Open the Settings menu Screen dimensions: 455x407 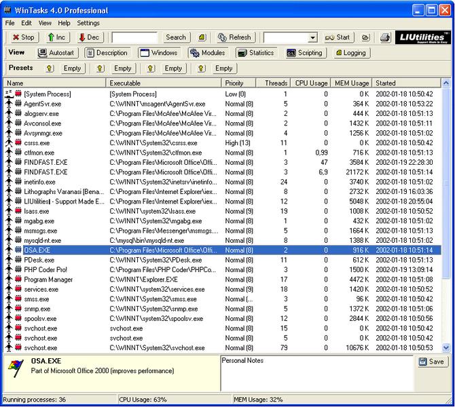[88, 23]
